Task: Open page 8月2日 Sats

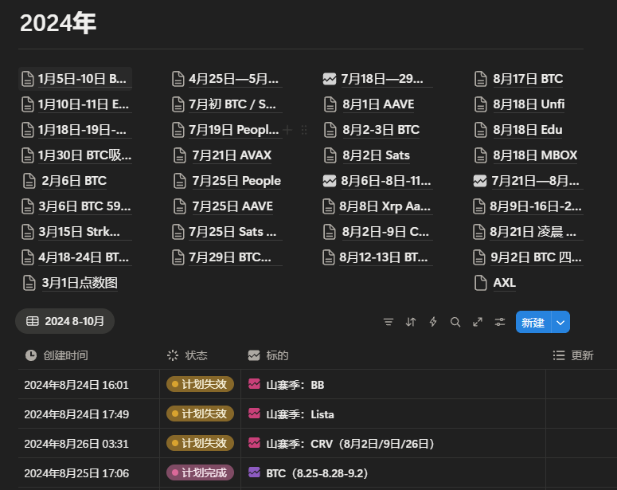Action: click(377, 155)
